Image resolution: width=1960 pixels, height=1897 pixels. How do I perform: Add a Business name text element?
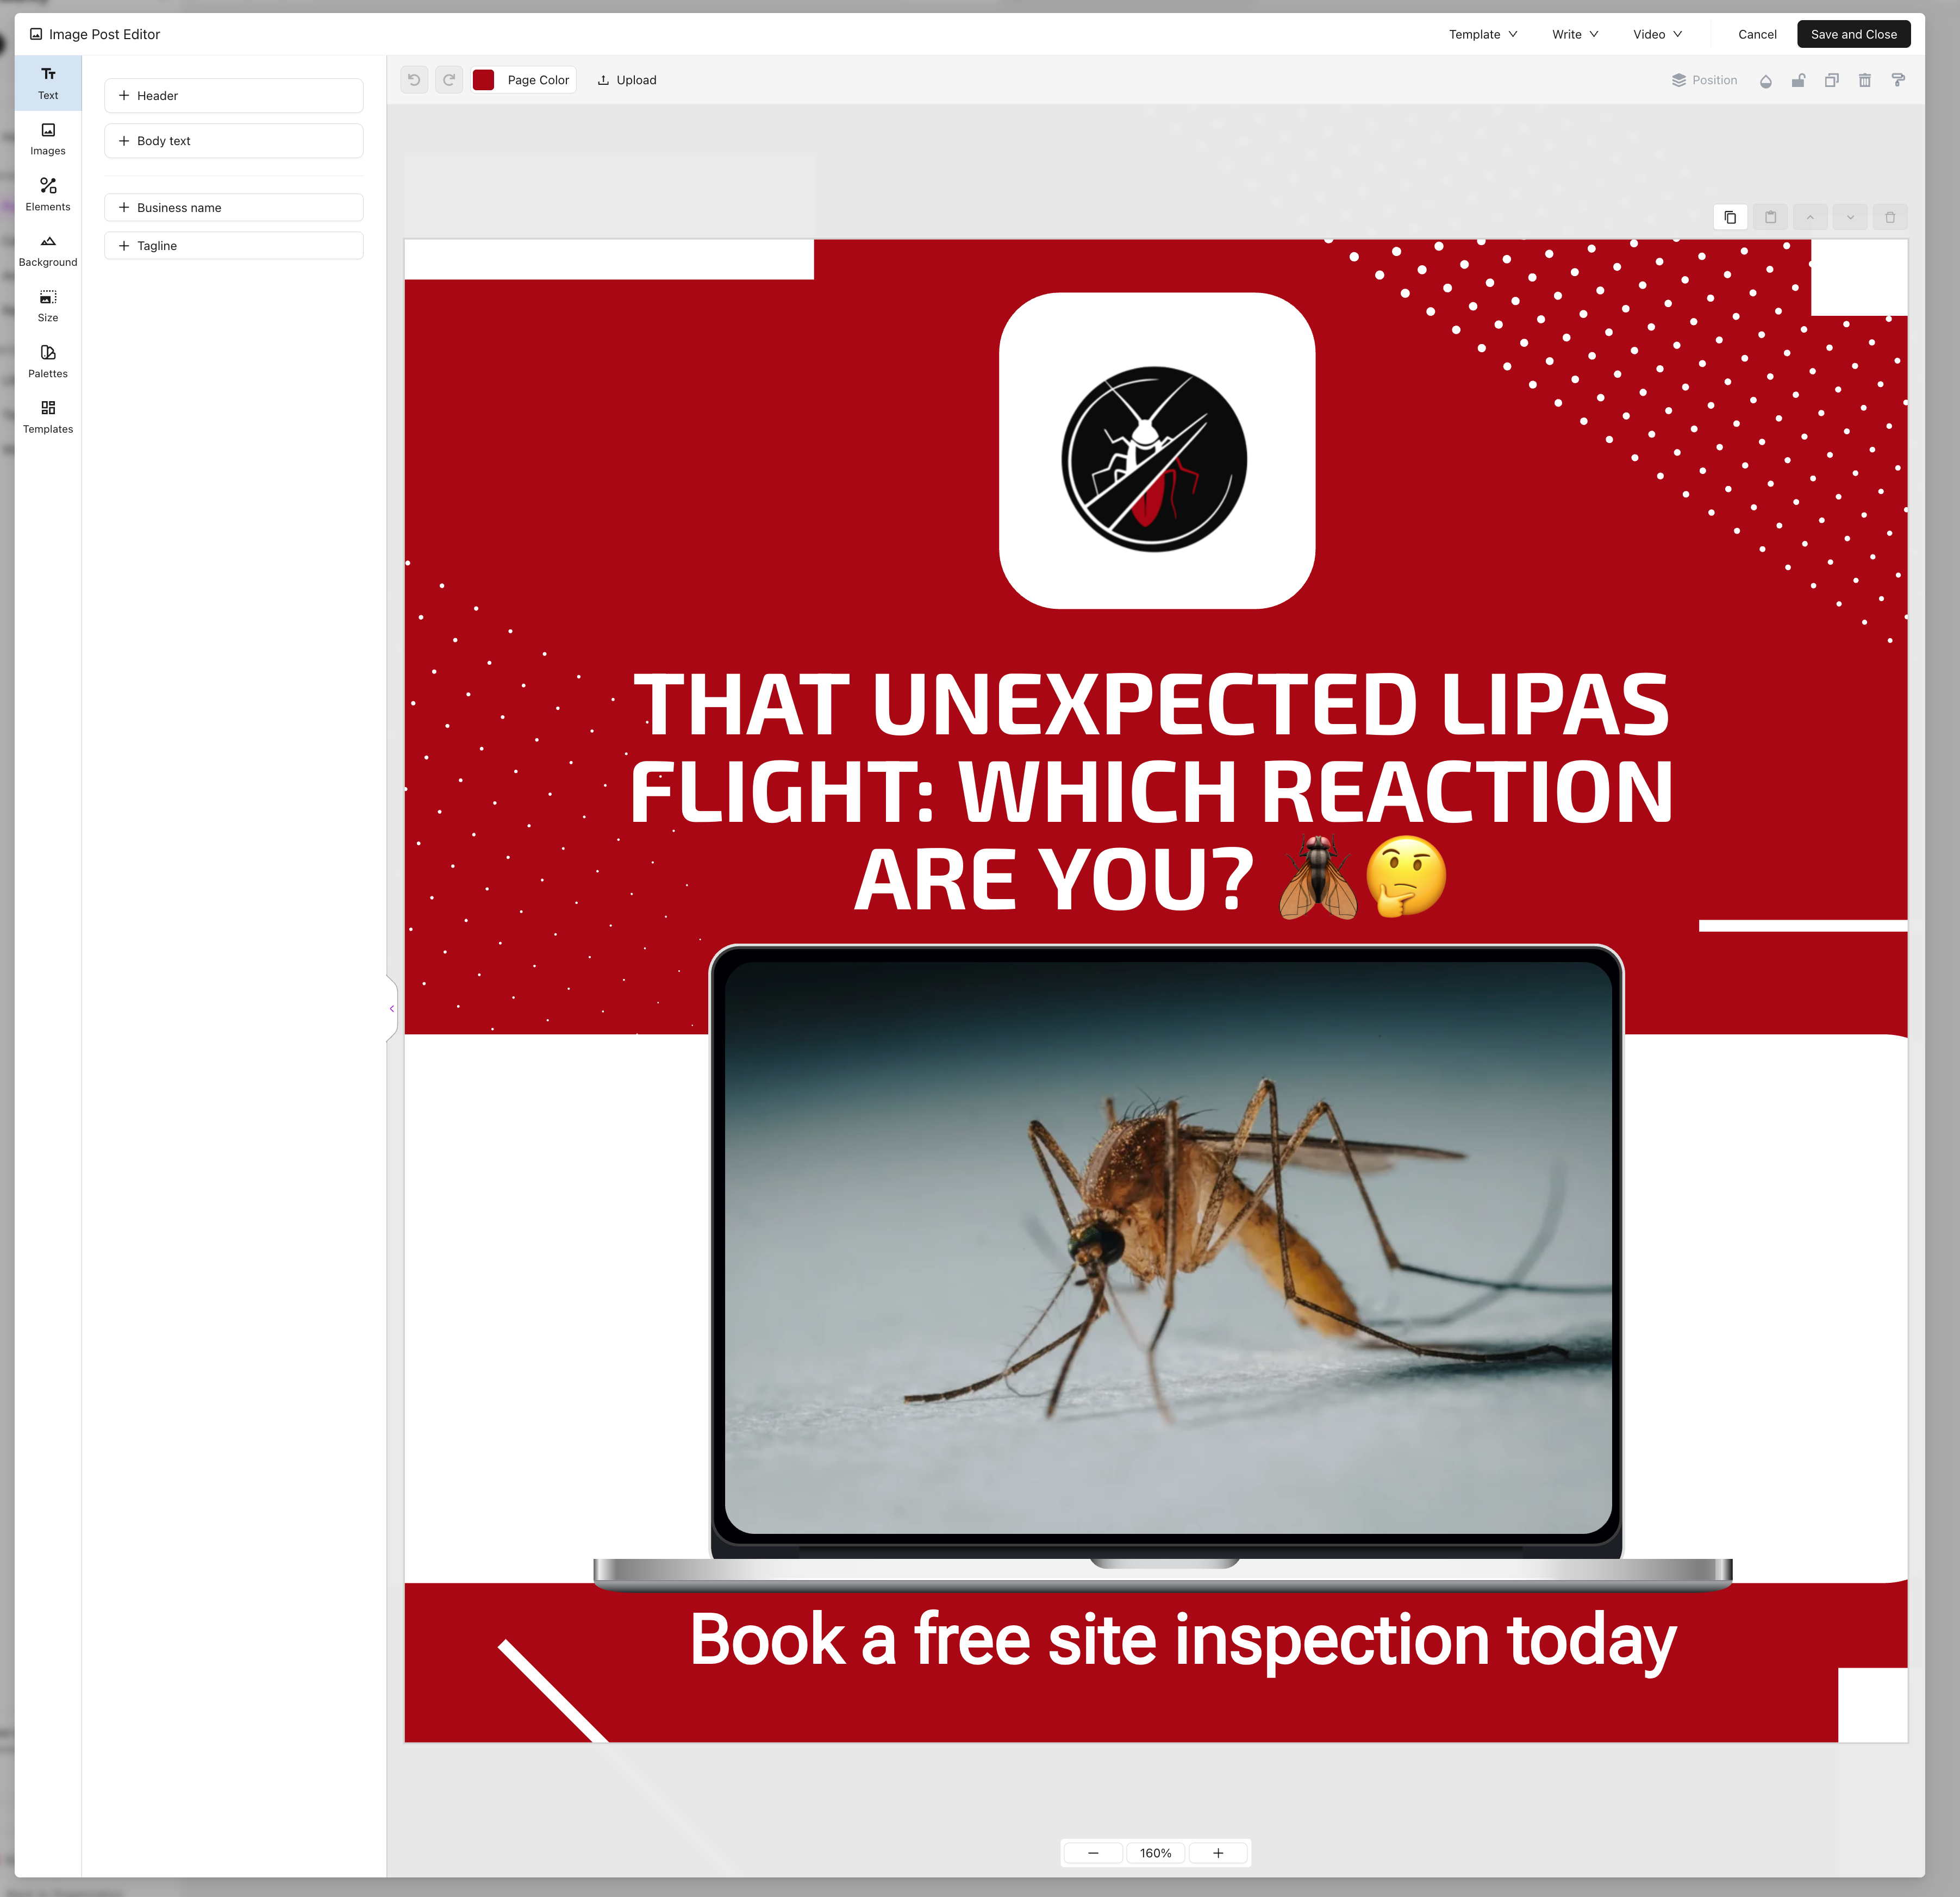(x=233, y=208)
